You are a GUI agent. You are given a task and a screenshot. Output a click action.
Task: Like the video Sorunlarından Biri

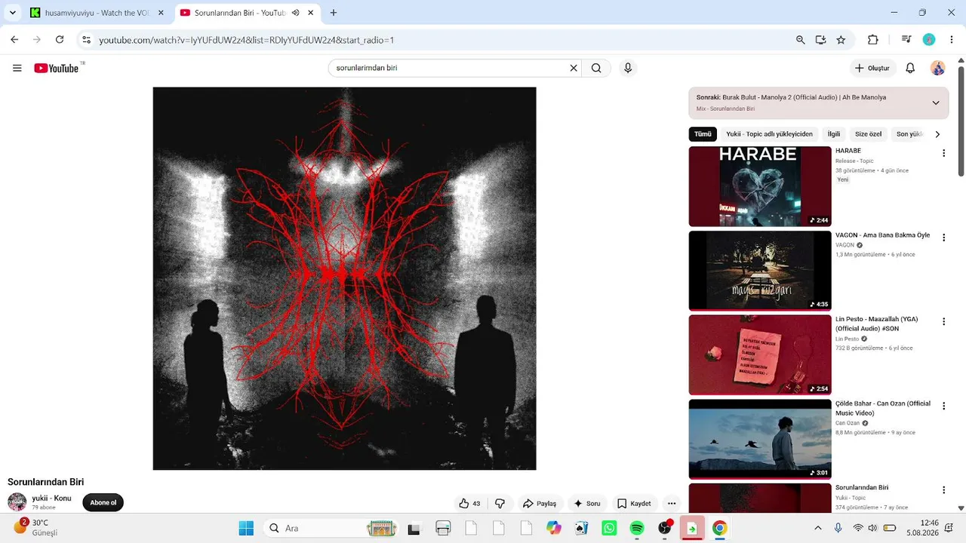[469, 503]
